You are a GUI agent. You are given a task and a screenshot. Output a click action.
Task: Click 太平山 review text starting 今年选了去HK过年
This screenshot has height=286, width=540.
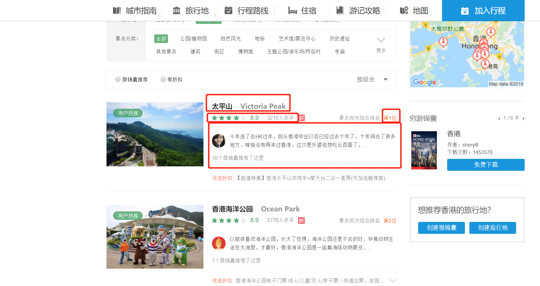312,141
